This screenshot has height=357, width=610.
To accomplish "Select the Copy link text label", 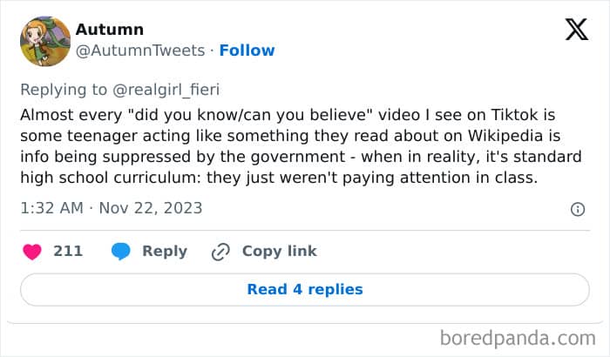I will [279, 251].
